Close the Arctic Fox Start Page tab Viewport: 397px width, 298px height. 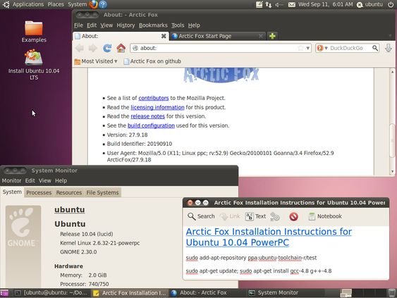pos(260,36)
